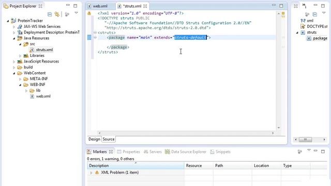The height and width of the screenshot is (186, 331).
Task: Select the WebContent folder icon
Action: [20, 73]
